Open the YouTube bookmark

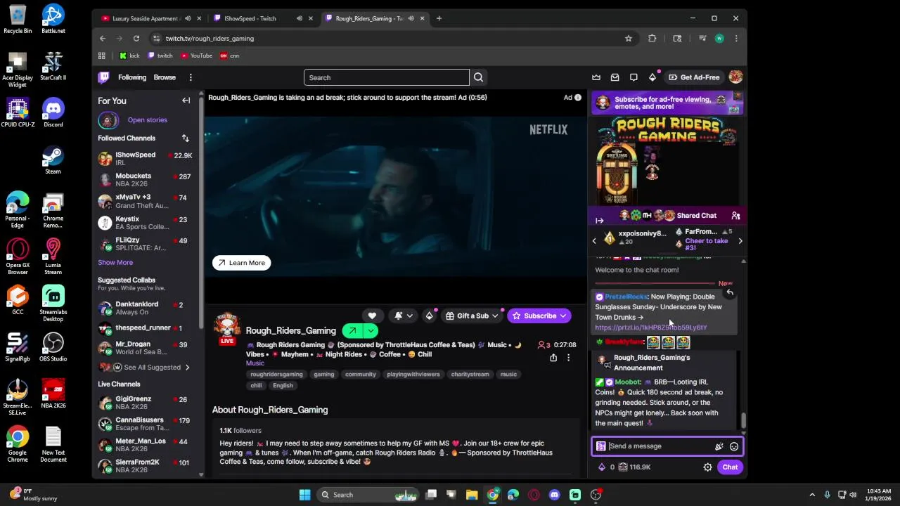(196, 56)
